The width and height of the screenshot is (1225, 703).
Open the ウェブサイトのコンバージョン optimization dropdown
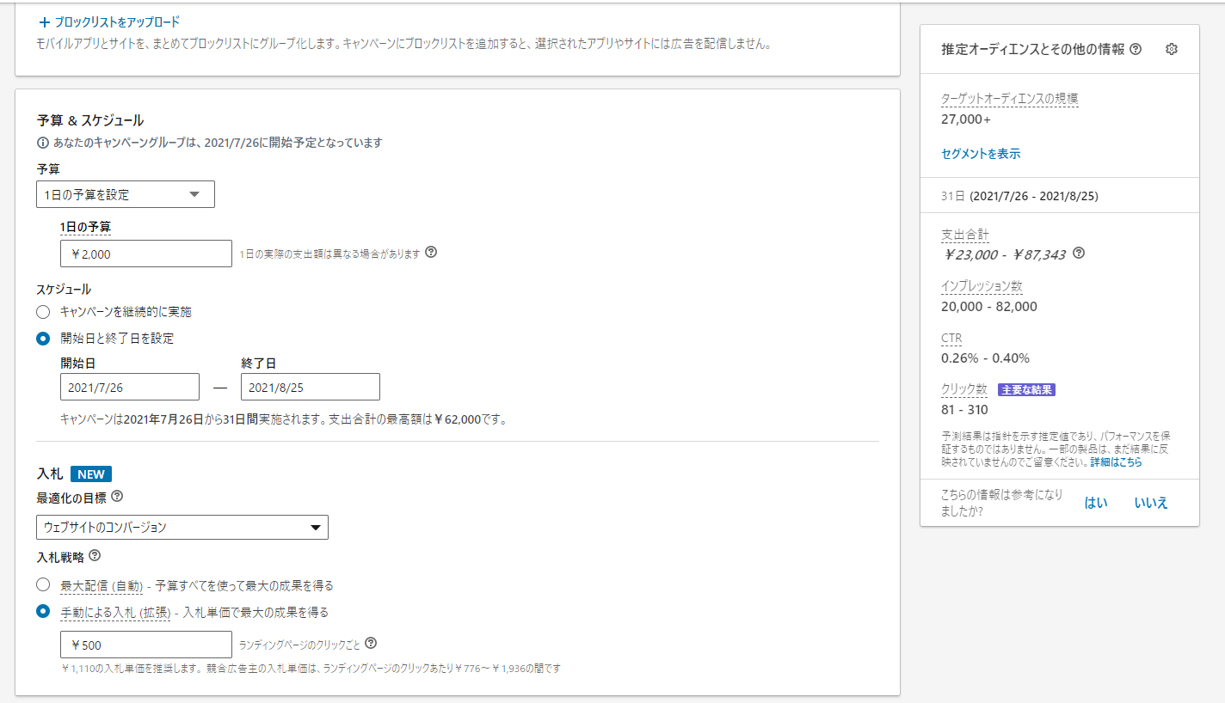pyautogui.click(x=182, y=527)
